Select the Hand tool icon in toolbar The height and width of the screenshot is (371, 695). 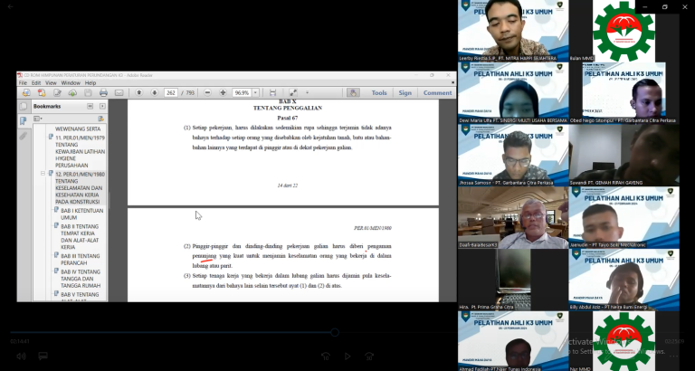pos(353,92)
